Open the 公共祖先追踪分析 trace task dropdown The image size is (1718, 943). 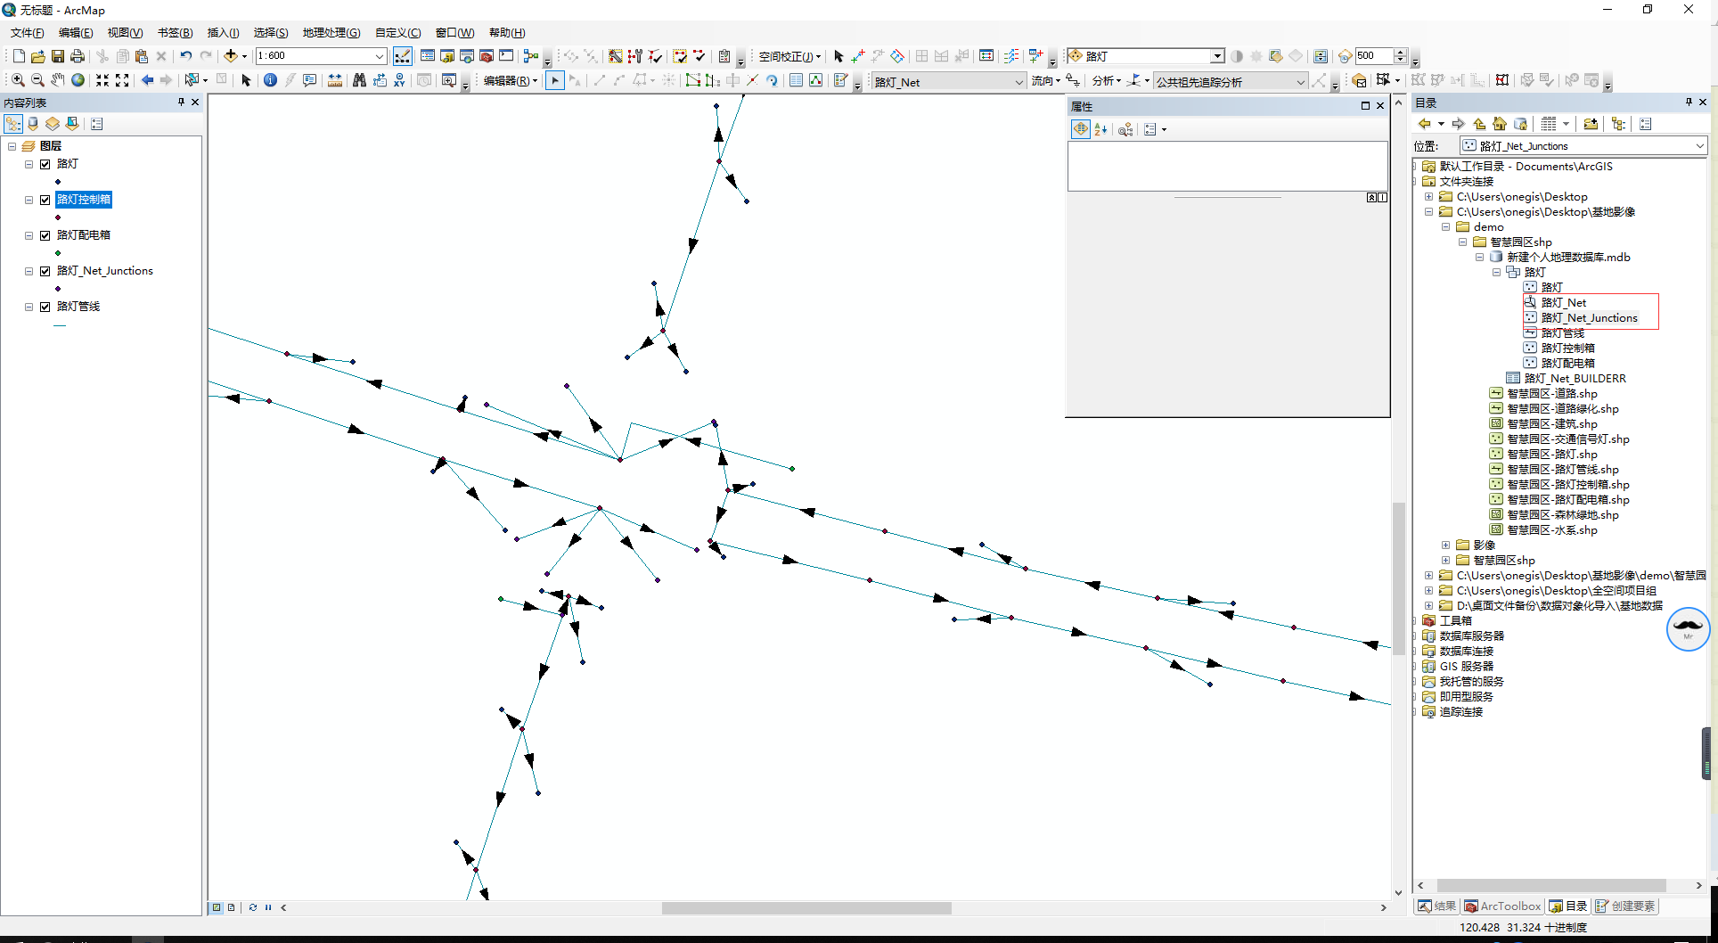1300,82
